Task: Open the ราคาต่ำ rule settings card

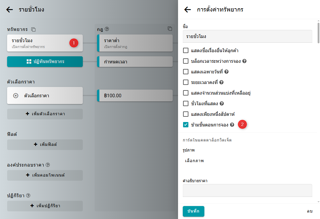Action: tap(135, 43)
